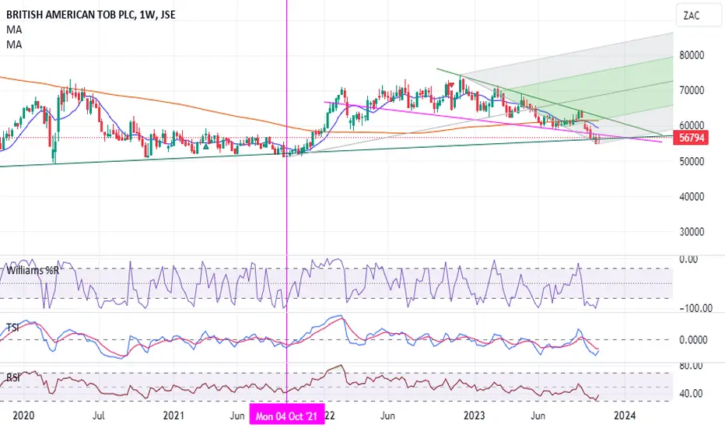The width and height of the screenshot is (725, 428).
Task: Click the 2020 time axis label
Action: (23, 416)
